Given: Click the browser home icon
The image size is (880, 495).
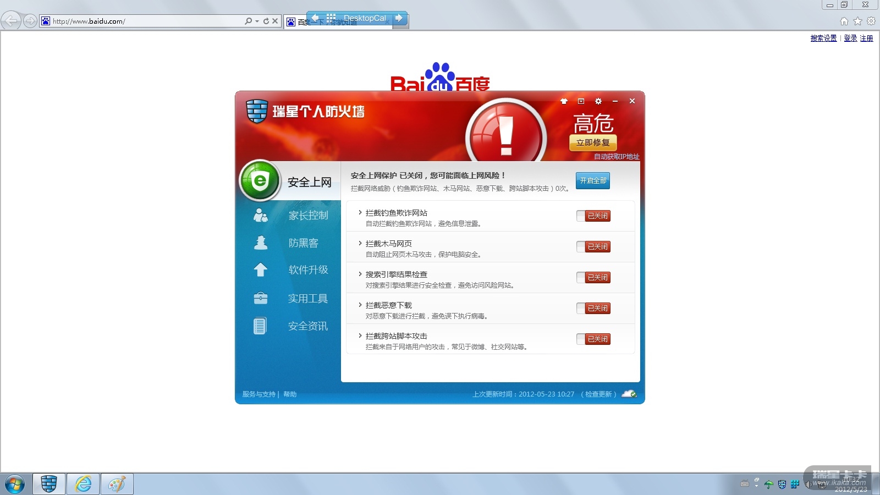Looking at the screenshot, I should (x=844, y=21).
